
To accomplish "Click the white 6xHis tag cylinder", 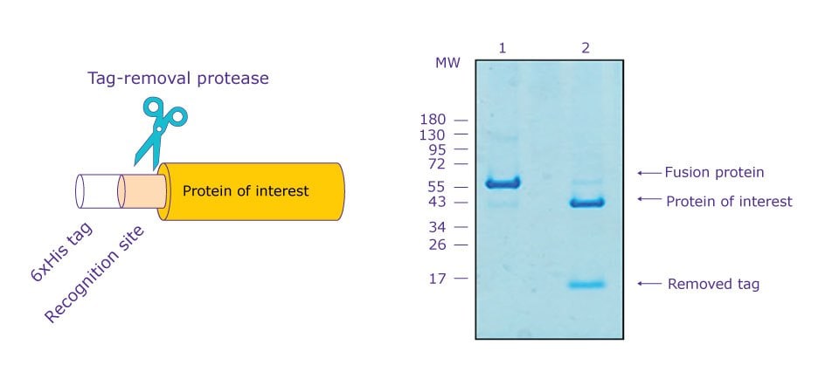I will (x=98, y=191).
